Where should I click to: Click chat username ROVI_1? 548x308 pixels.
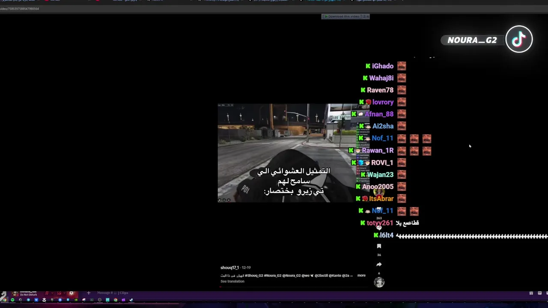(382, 163)
